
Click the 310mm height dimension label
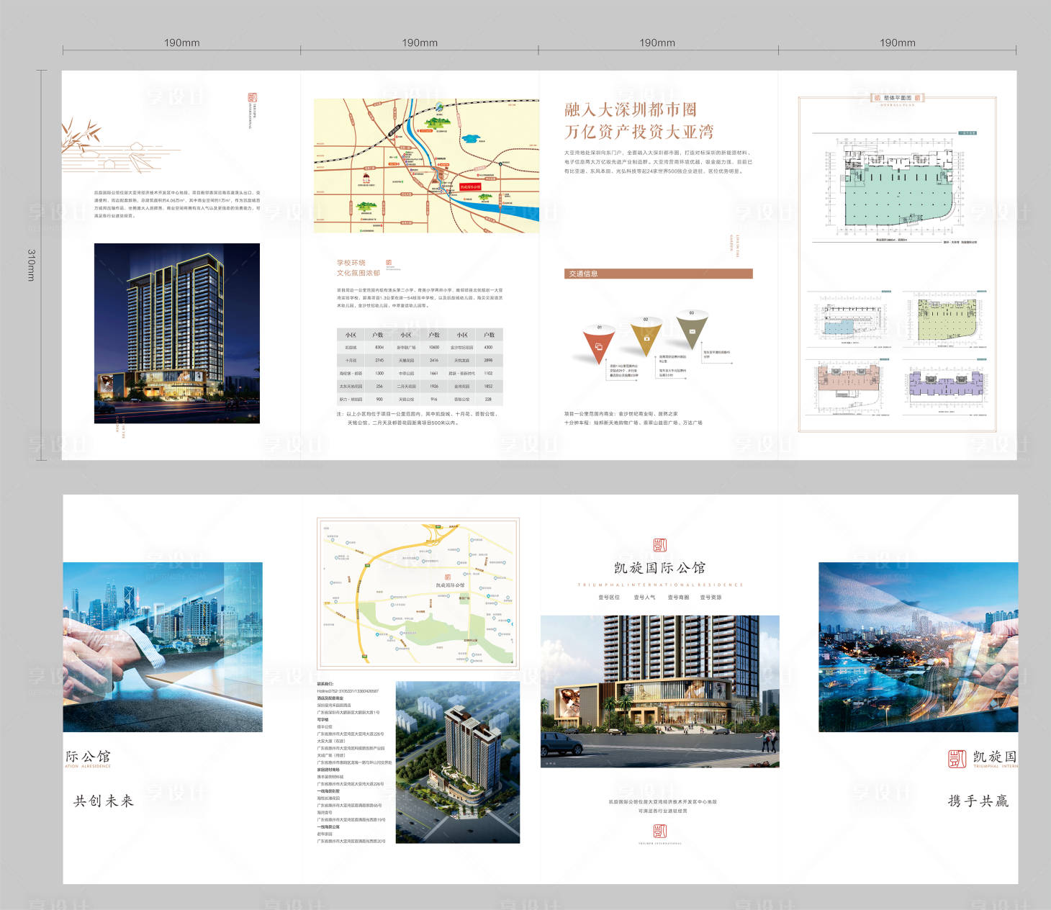(x=31, y=265)
